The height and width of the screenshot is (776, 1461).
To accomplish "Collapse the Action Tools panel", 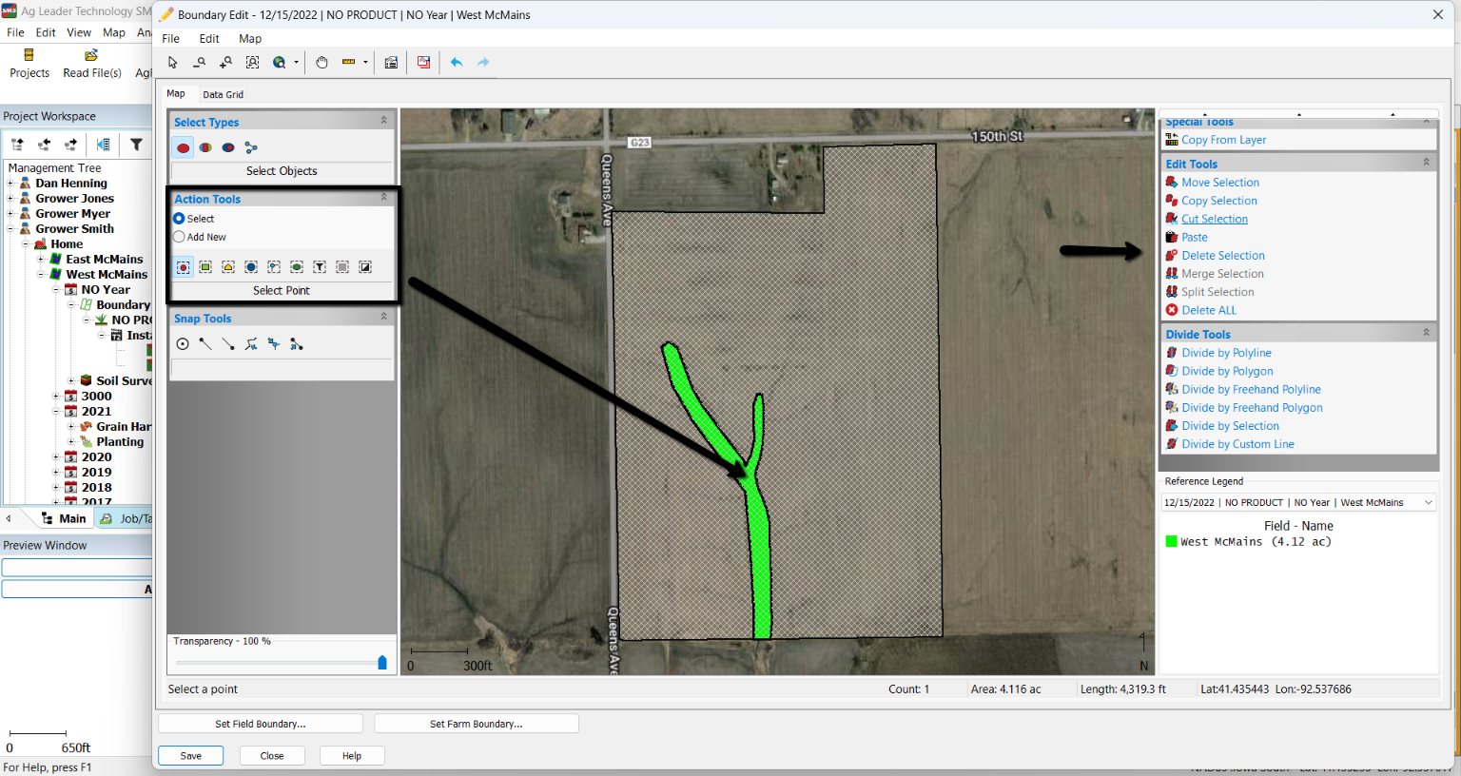I will click(383, 198).
